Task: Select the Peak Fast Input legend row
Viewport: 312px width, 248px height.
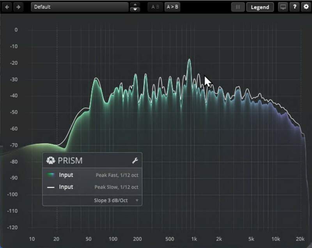Action: click(x=92, y=175)
